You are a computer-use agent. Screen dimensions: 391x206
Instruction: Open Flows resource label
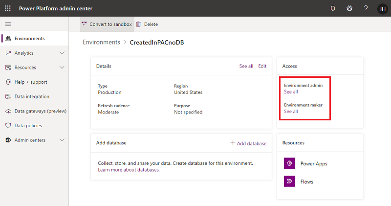pyautogui.click(x=307, y=182)
